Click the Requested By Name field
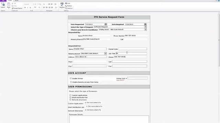The width and height of the screenshot is (220, 123). click(96, 36)
